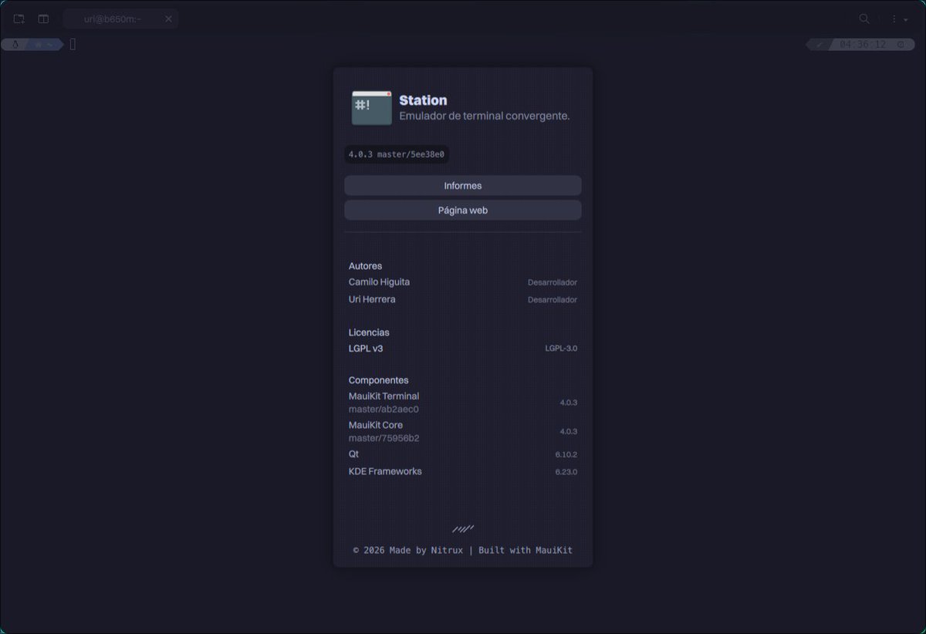Click the master/75956b2 commit text
Image resolution: width=926 pixels, height=634 pixels.
tap(384, 438)
